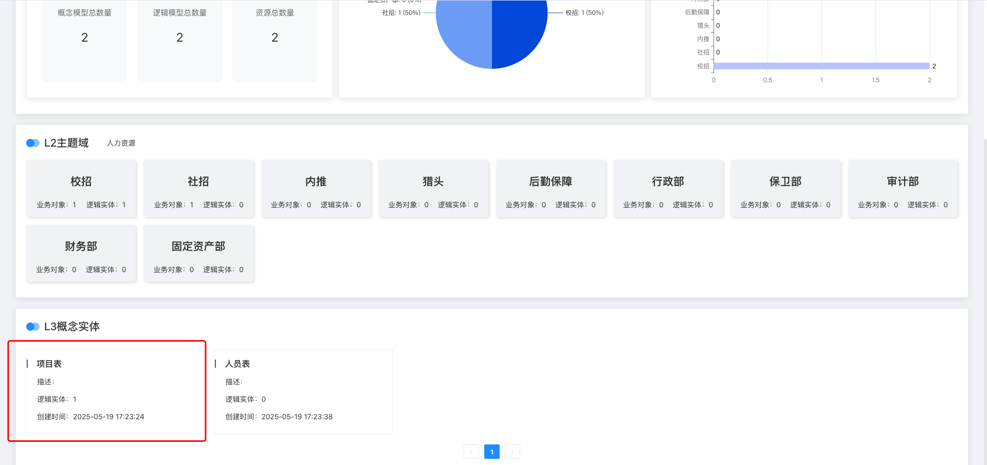The image size is (987, 465).
Task: Select the 财务部 theme domain card
Action: [81, 254]
